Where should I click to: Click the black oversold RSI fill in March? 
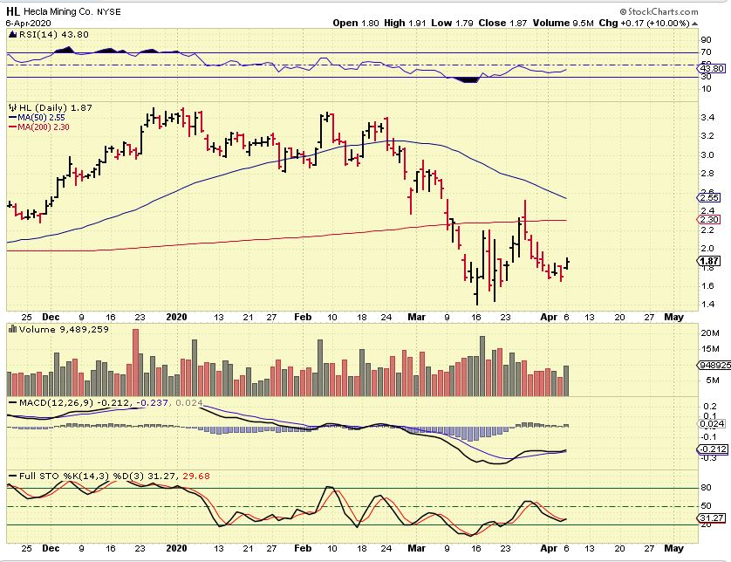pos(468,80)
